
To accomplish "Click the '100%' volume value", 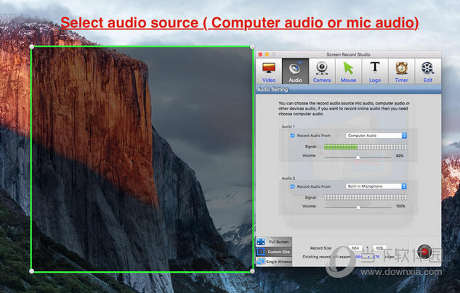I will tap(400, 206).
